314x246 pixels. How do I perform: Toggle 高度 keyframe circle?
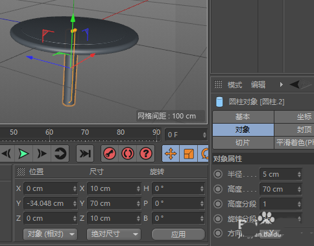point(218,189)
